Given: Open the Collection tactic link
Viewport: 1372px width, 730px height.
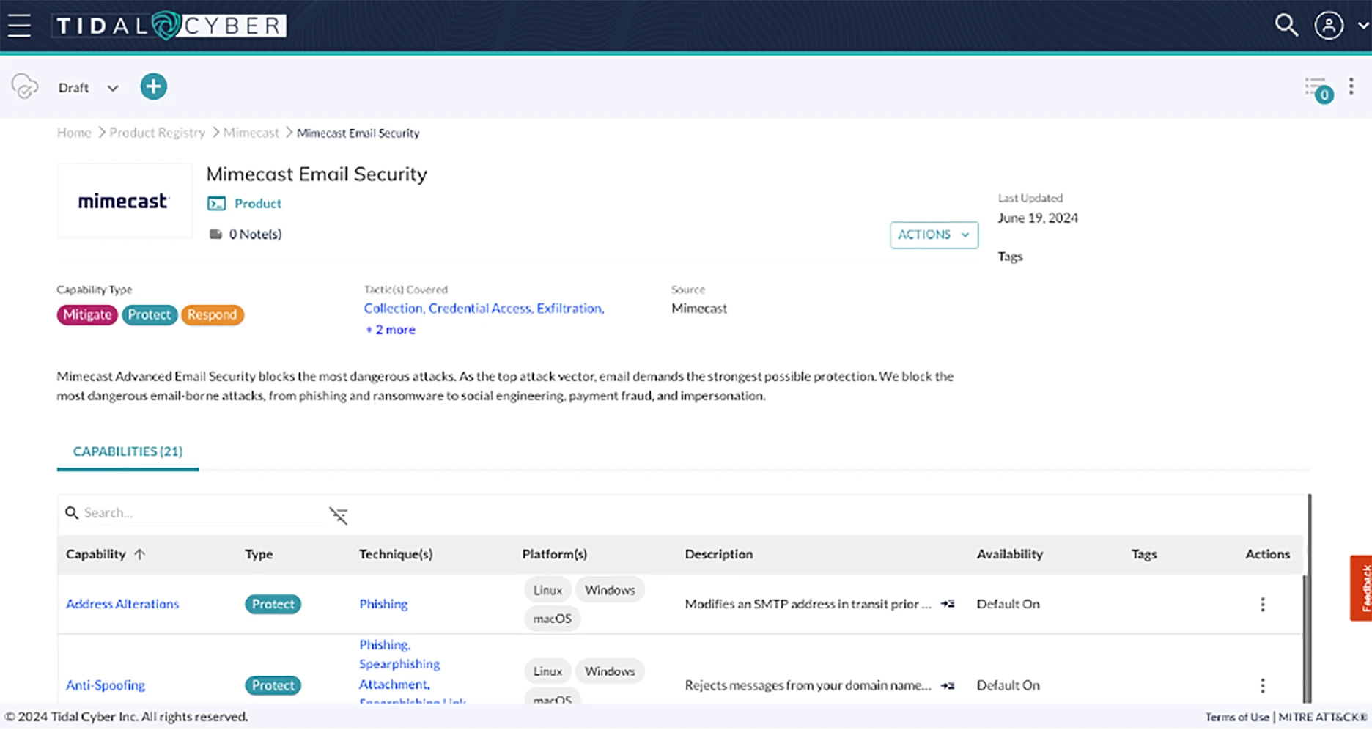Looking at the screenshot, I should click(394, 309).
